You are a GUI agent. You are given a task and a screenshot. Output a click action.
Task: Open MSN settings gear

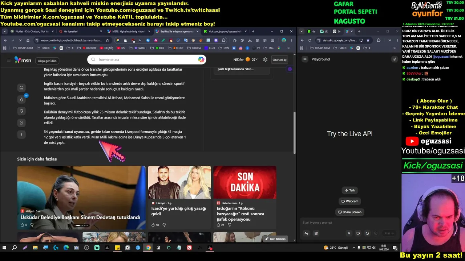click(x=265, y=60)
